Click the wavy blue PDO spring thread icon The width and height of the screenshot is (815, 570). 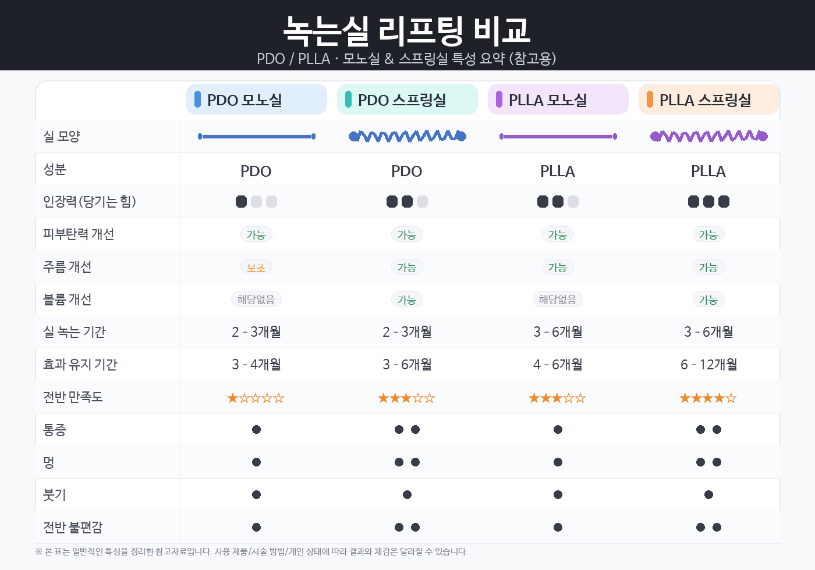407,137
